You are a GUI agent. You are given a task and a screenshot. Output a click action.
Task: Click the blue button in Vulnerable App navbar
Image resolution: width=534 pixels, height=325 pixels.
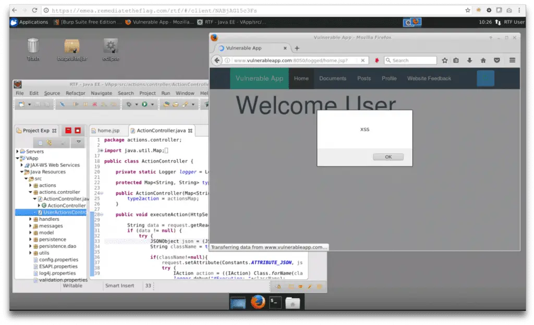[486, 78]
